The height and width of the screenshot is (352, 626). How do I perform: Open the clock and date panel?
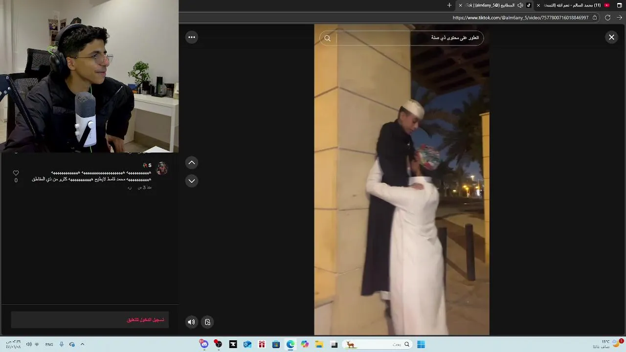13,344
